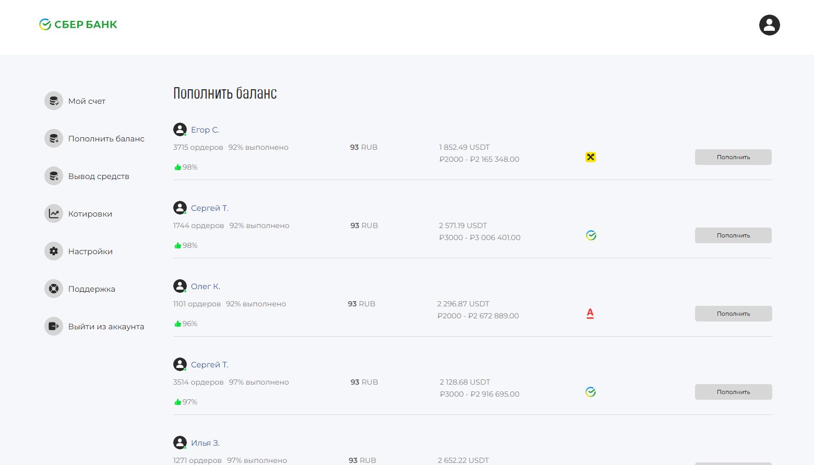Click avatar in the 3514 ордеров offer
Screen dimensions: 814x465
click(180, 364)
